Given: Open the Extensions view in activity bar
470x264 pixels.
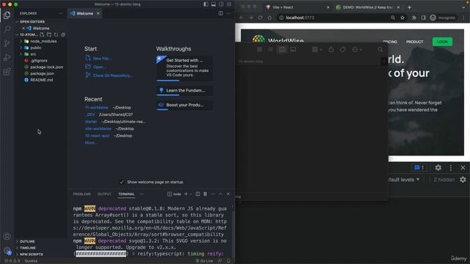Looking at the screenshot, I should click(7, 72).
